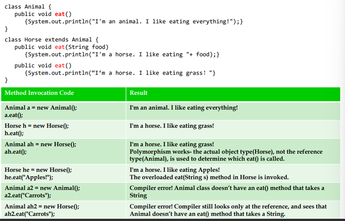Viewport: 345px width, 221px height.
Task: Click the println line ending with '+ food'
Action: pos(121,54)
